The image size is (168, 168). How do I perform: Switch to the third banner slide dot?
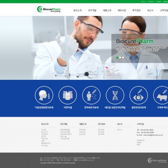coord(123,58)
